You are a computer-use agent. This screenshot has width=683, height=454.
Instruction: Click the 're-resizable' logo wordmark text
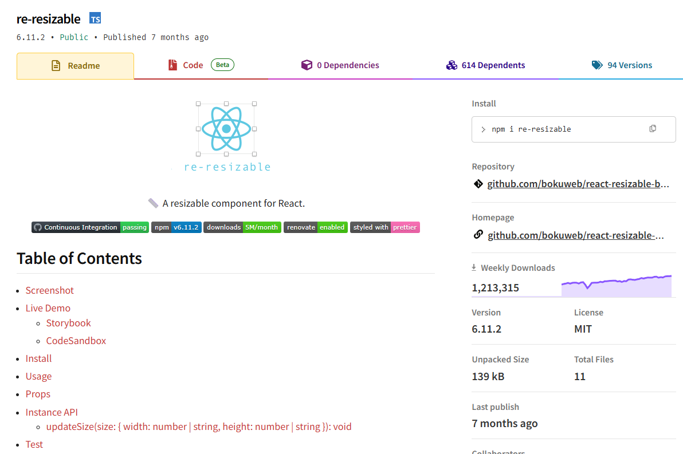[227, 167]
